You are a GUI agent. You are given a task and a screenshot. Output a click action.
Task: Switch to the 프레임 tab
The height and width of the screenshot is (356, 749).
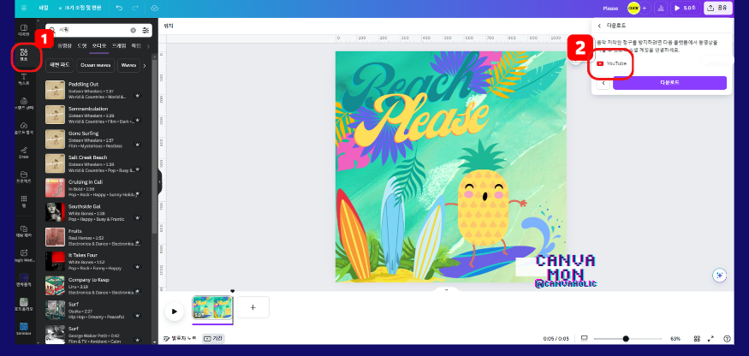(x=119, y=46)
